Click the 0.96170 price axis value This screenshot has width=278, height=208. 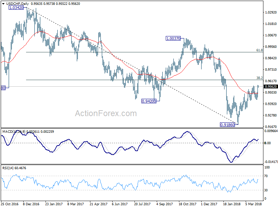pyautogui.click(x=271, y=81)
